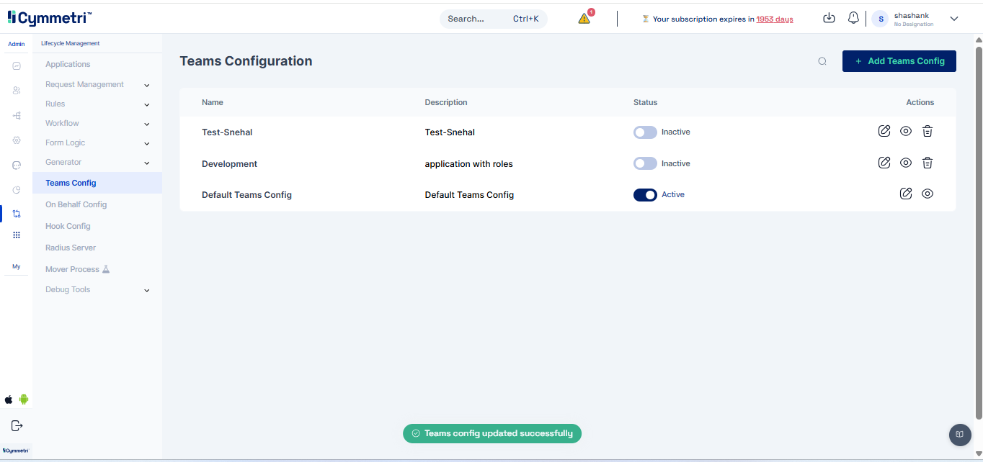Open the dashboard chart icon in sidebar
The height and width of the screenshot is (462, 983).
[x=17, y=65]
